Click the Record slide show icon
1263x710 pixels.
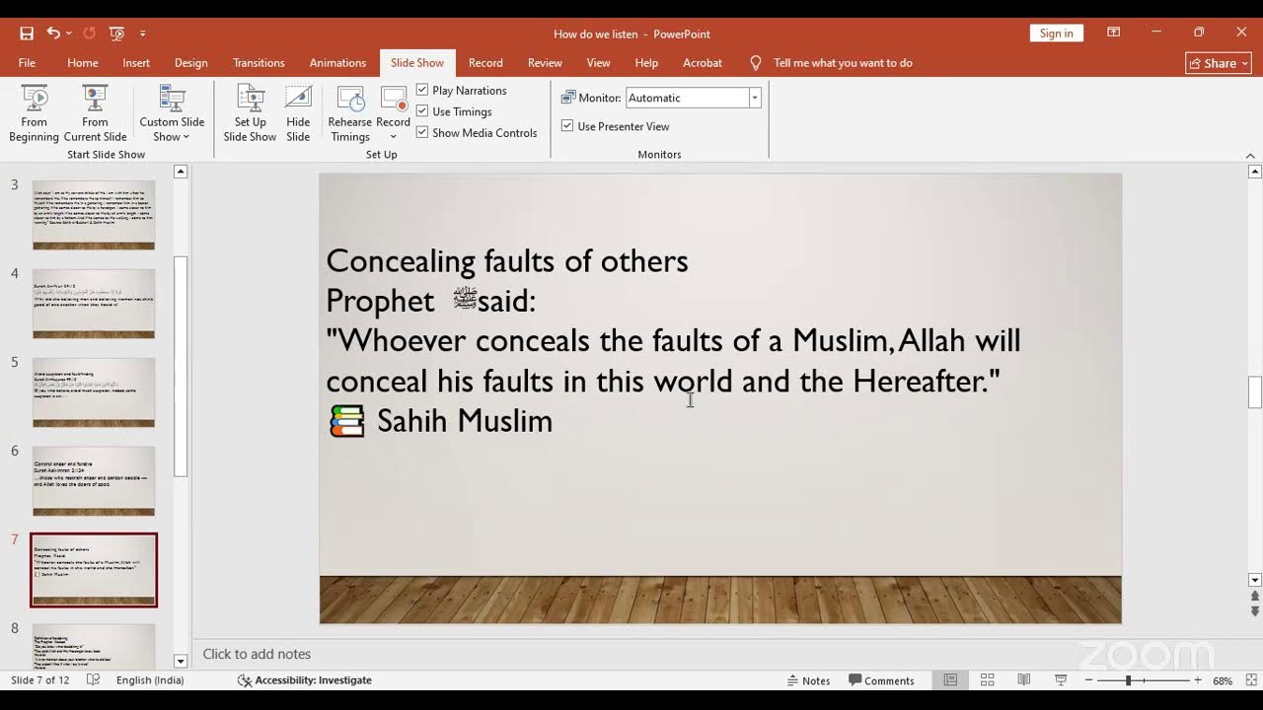[394, 101]
